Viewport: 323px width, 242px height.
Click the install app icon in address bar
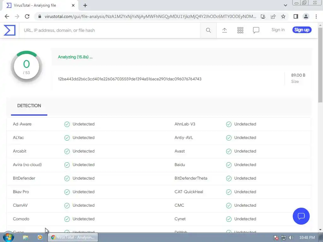pos(263,16)
